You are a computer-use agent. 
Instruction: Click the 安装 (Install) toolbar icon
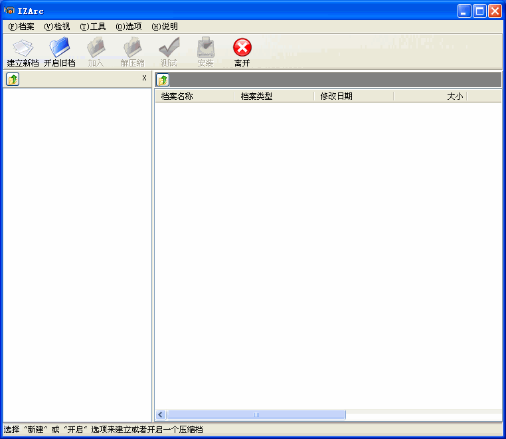pos(205,48)
